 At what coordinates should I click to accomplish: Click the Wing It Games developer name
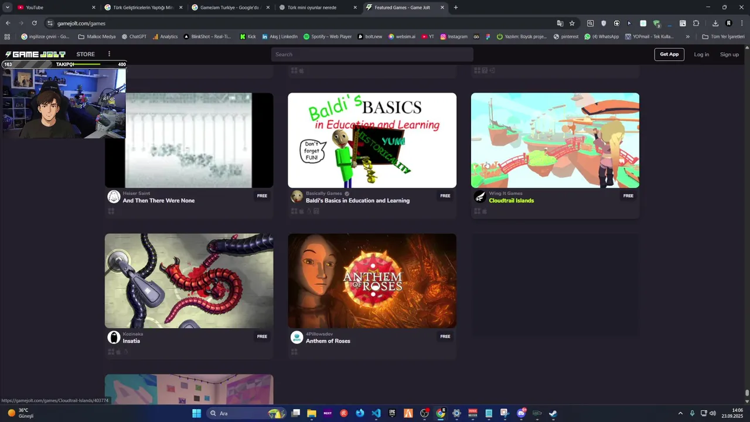(x=506, y=193)
